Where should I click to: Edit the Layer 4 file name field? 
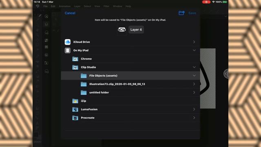[x=136, y=30]
